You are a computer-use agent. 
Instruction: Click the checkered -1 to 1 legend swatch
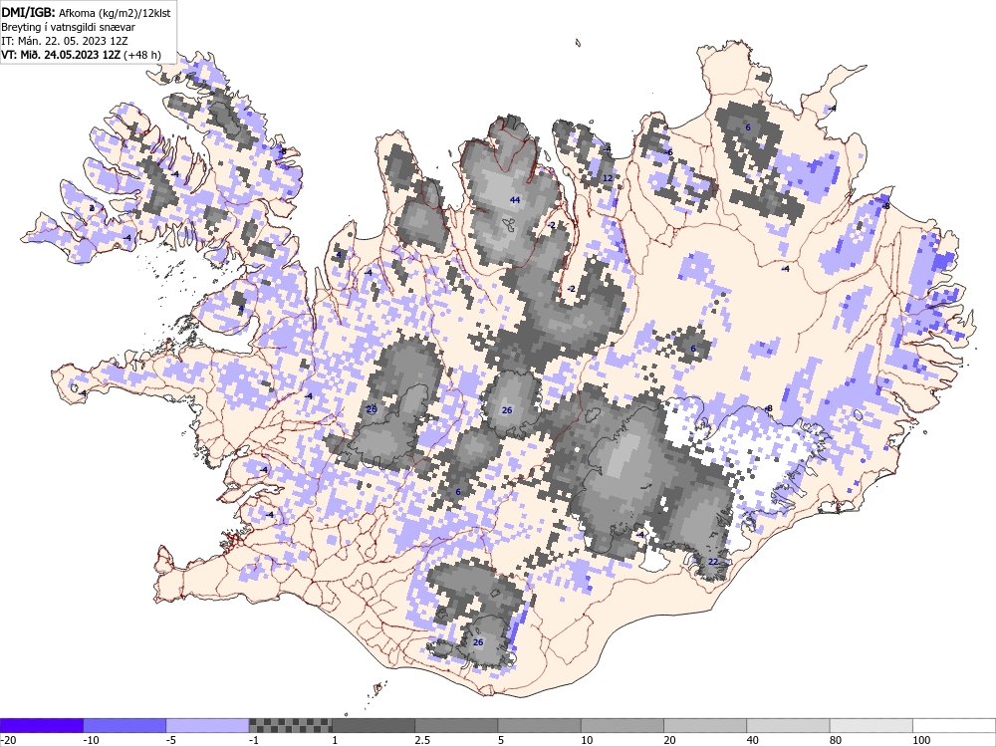[x=290, y=725]
